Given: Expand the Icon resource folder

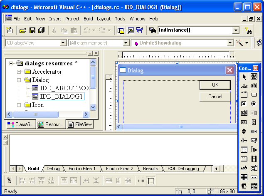Looking at the screenshot, I should 19,105.
